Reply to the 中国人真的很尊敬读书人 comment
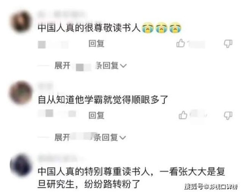This screenshot has width=243, height=193. point(96,43)
